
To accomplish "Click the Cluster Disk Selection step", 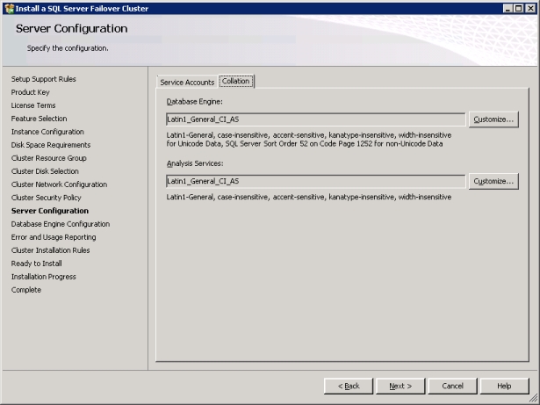I will coord(45,171).
